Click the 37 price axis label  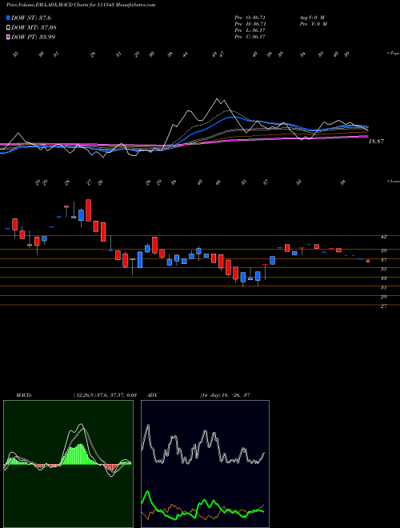click(383, 260)
